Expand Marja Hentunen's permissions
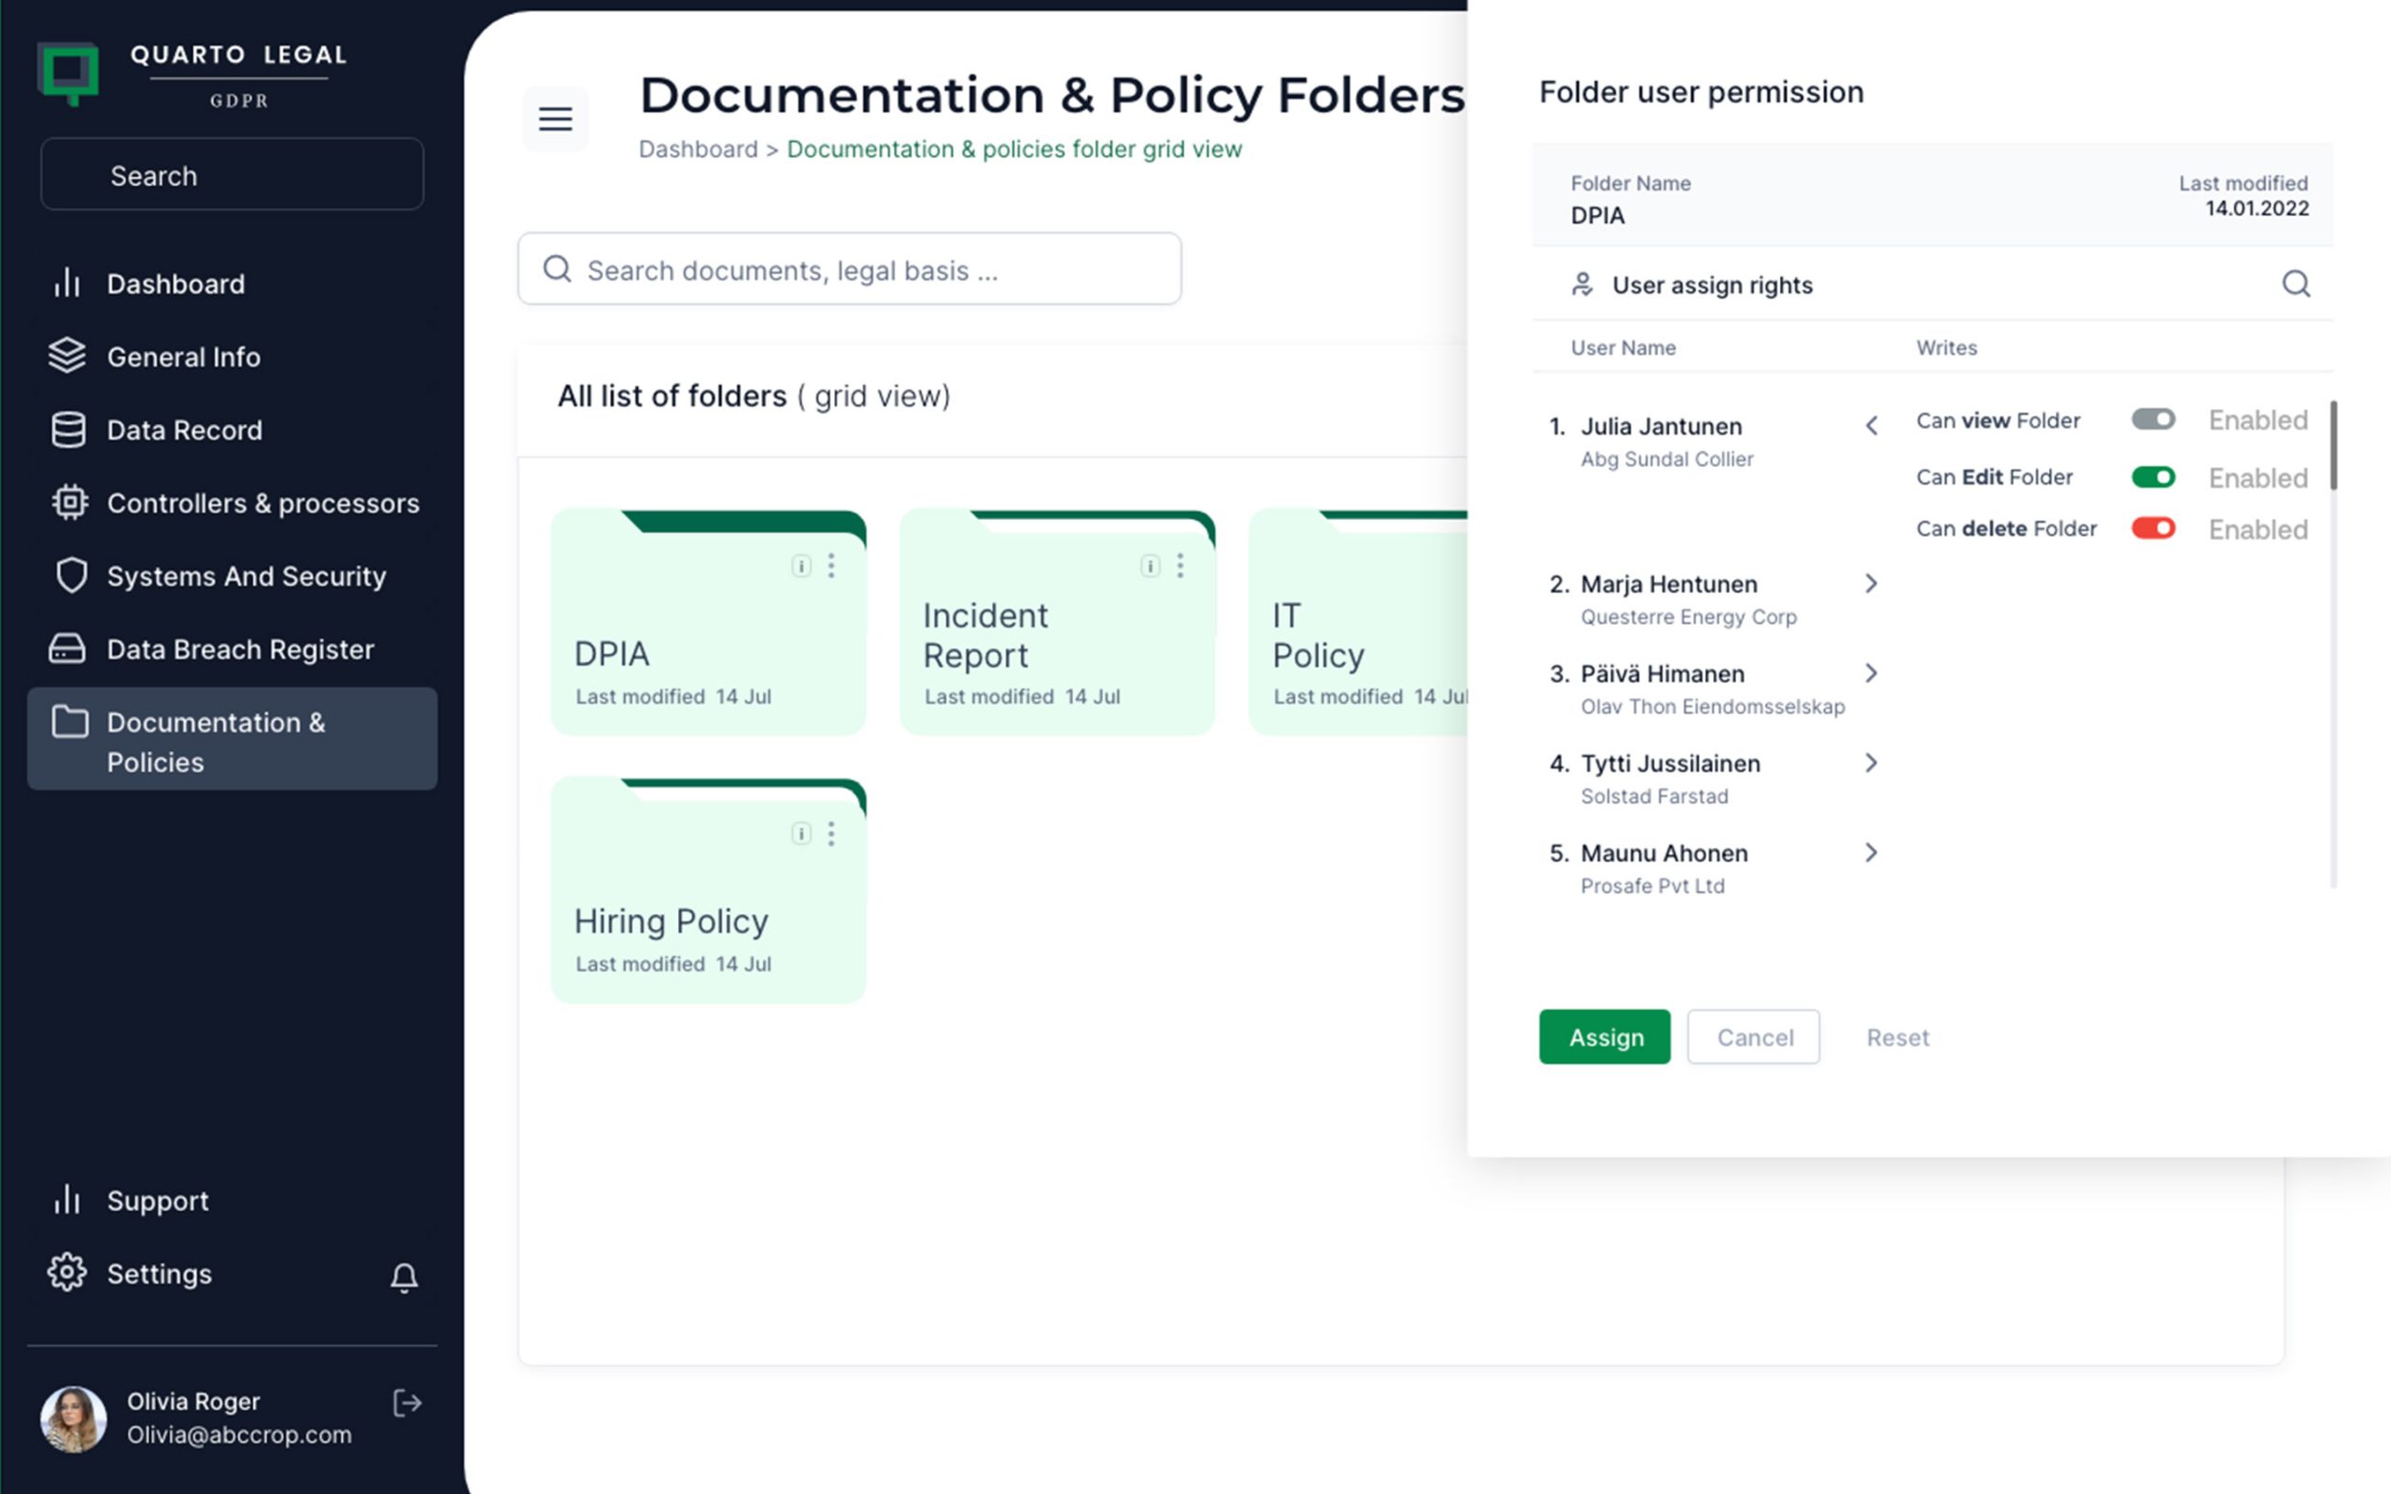Viewport: 2391px width, 1494px height. [x=1871, y=584]
